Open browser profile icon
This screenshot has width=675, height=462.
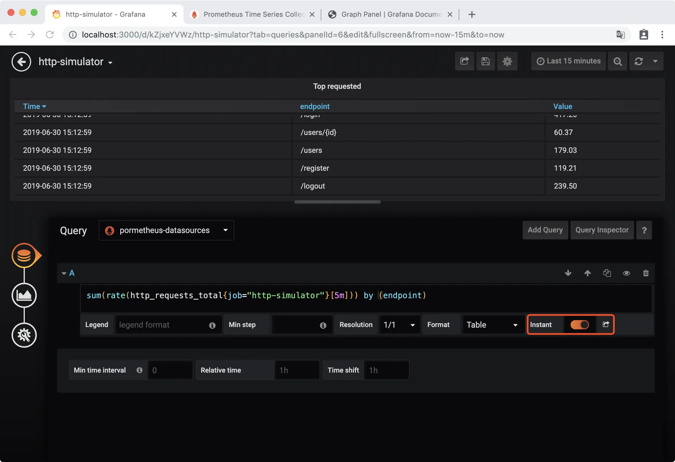[x=644, y=35]
